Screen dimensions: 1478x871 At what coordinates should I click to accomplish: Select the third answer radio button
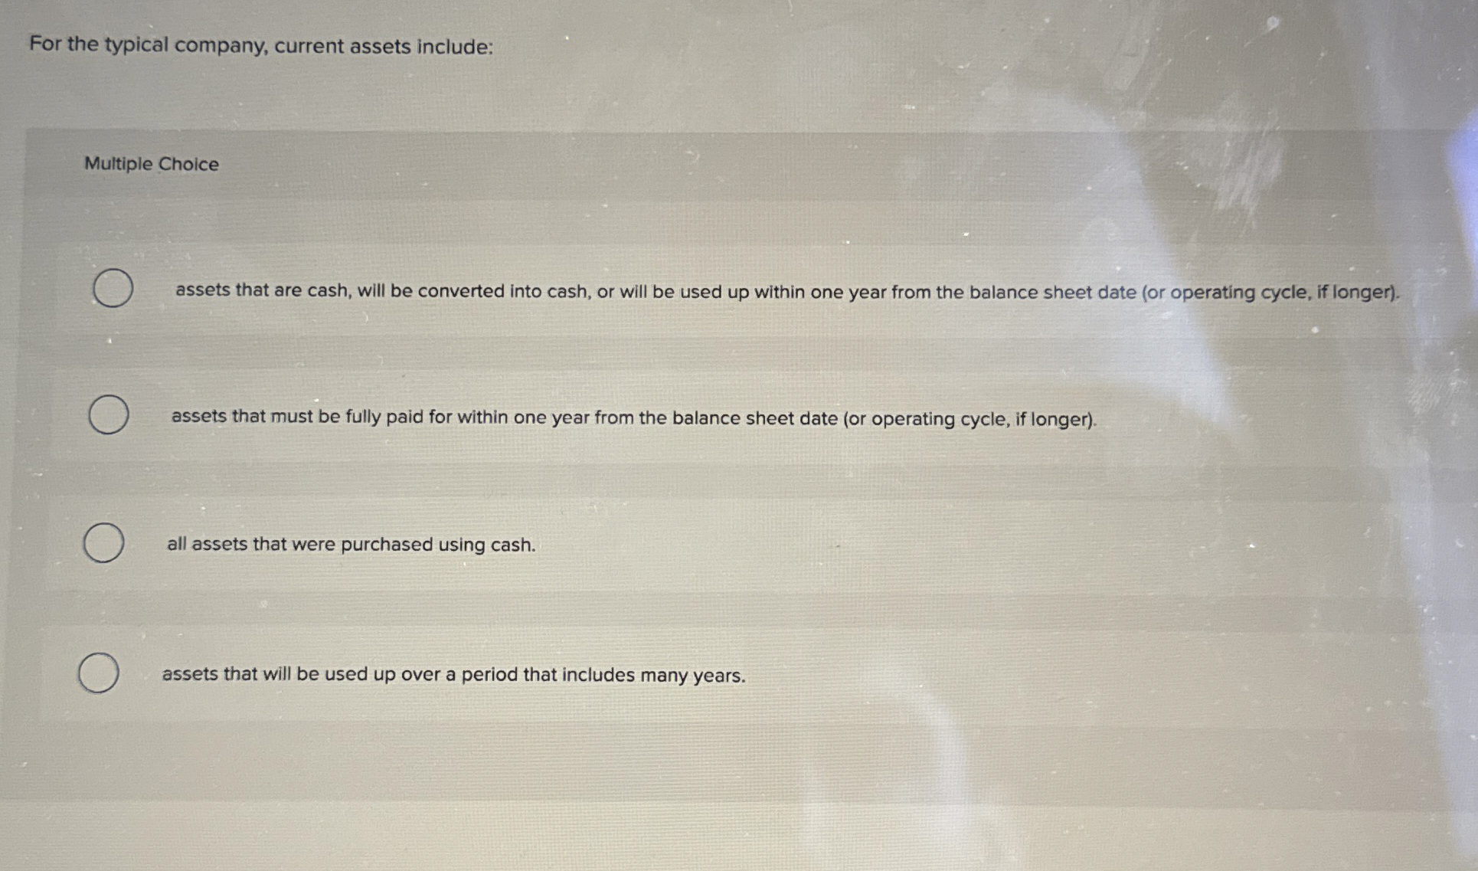pos(104,544)
